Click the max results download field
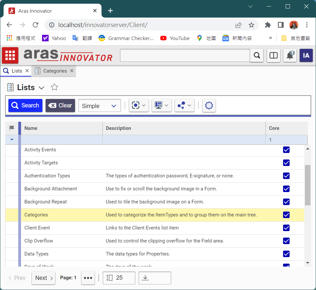Screen dimensions: 316x290 155,278
